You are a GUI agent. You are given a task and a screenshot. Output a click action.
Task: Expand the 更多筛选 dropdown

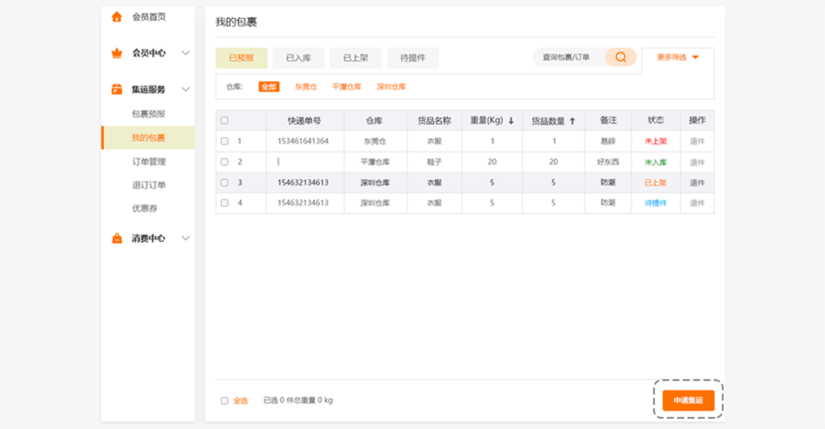click(x=695, y=57)
